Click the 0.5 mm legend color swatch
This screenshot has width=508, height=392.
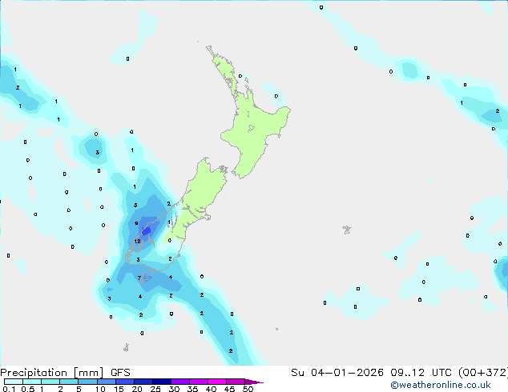32,382
